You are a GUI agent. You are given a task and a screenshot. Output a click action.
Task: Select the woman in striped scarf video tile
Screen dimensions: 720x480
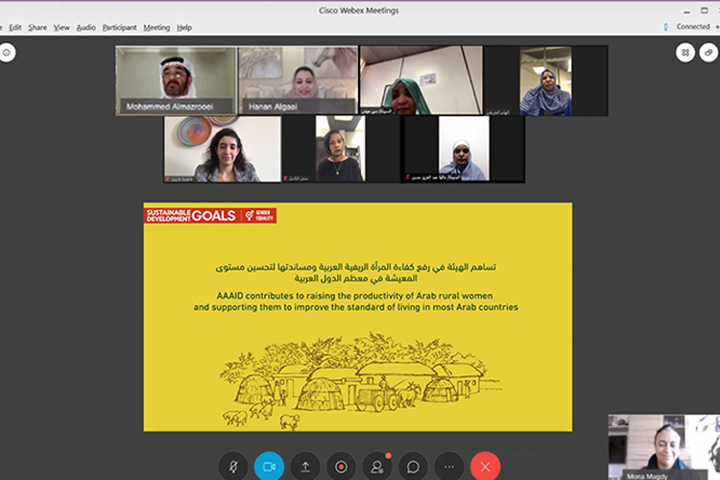[x=546, y=81]
